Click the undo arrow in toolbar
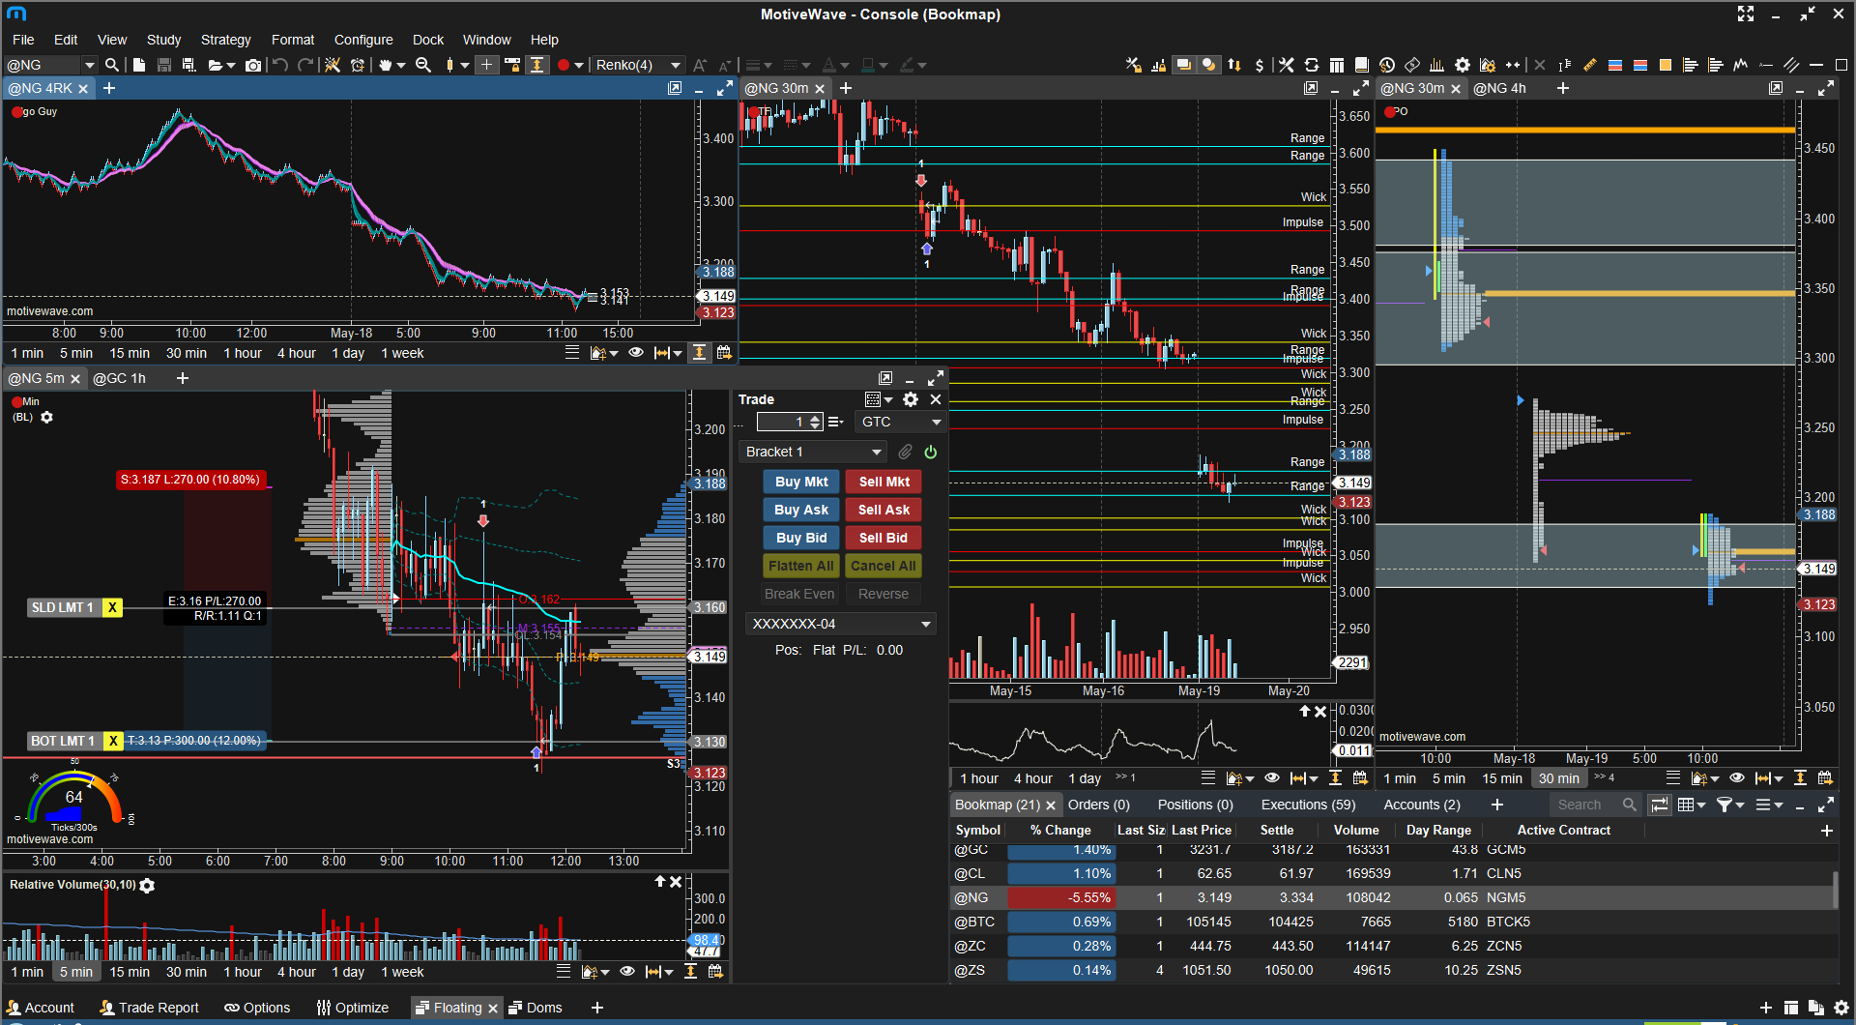 [x=280, y=65]
